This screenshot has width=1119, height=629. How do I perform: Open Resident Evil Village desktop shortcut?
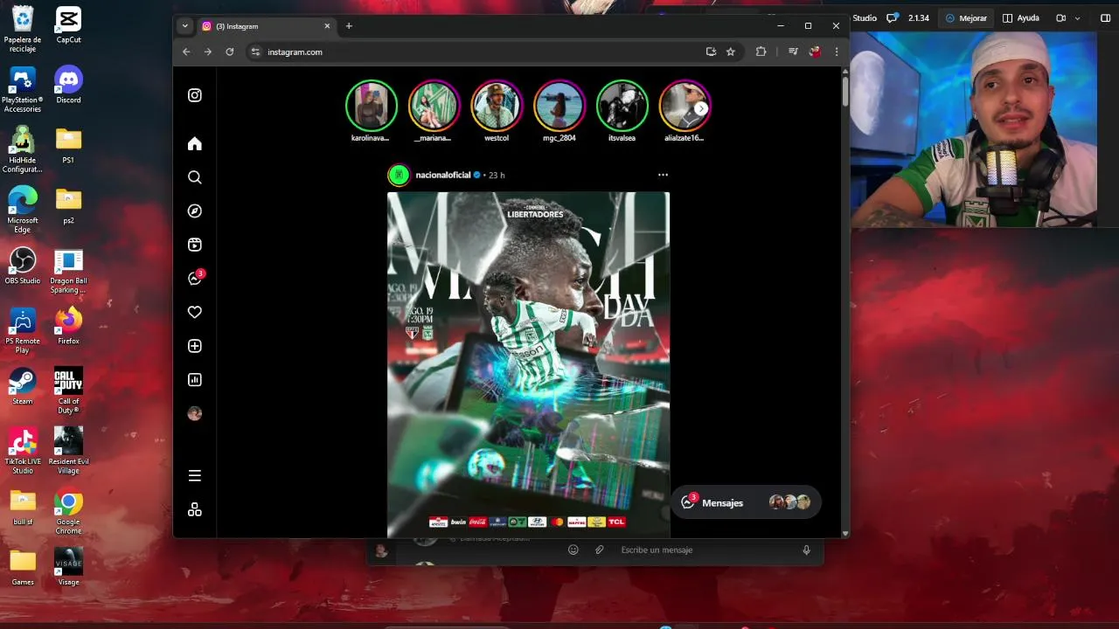click(x=68, y=451)
